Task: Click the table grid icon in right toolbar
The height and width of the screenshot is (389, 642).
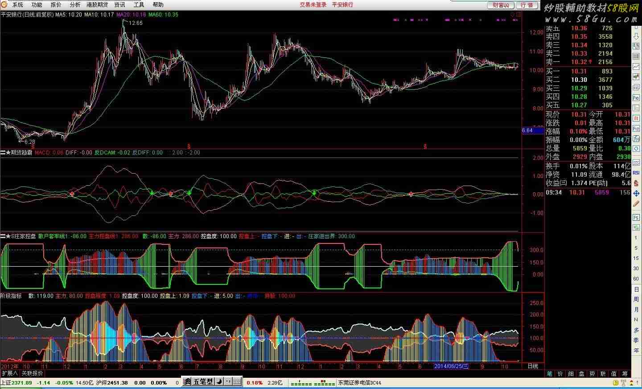Action: [x=636, y=57]
